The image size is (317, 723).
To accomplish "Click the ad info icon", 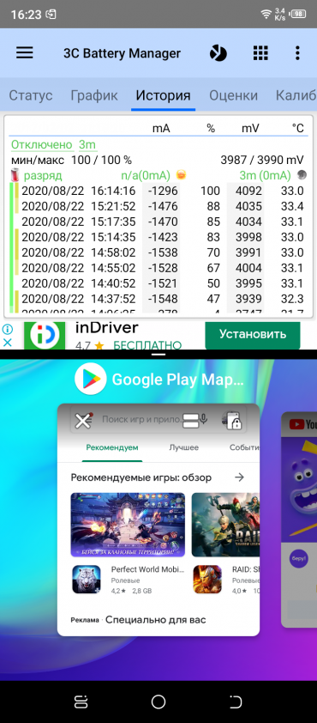I will coord(8,329).
